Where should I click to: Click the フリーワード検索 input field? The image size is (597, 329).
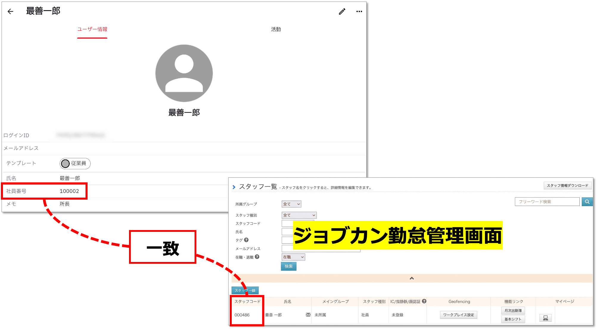[547, 202]
